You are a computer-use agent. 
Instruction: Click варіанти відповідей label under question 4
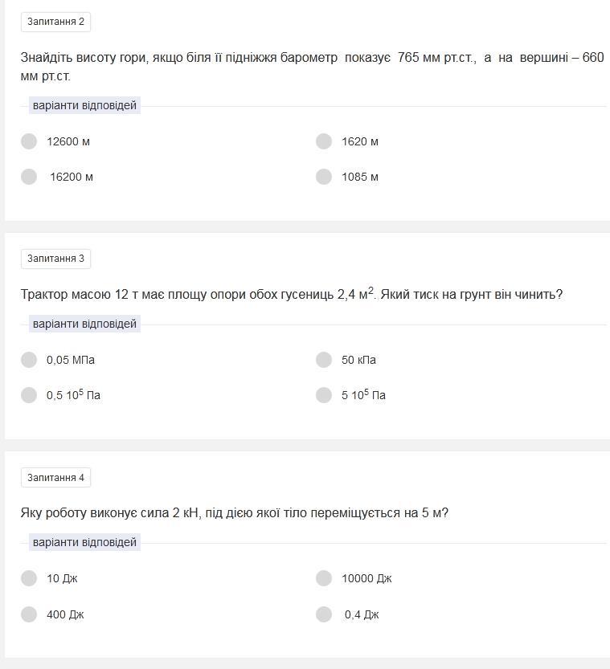84,542
